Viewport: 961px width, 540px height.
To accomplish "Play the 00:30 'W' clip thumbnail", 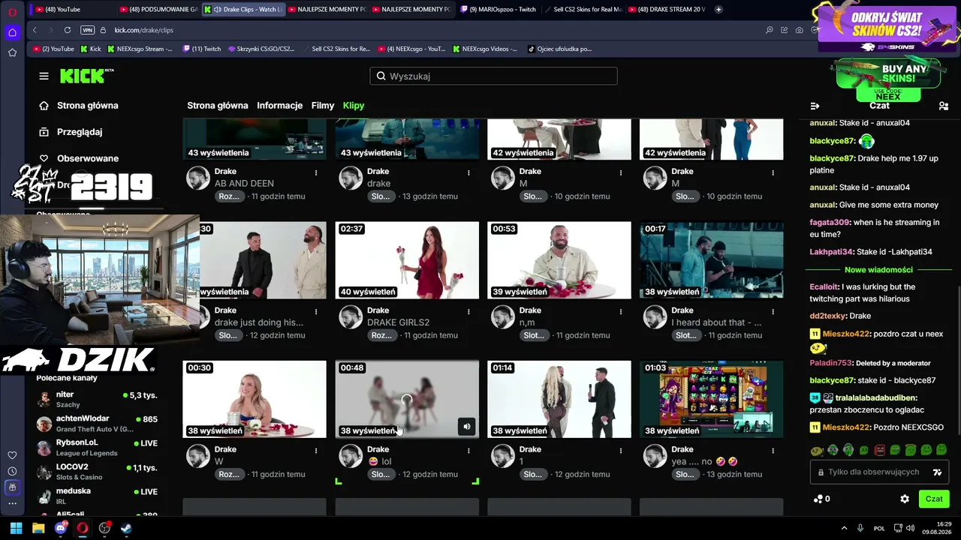I will 255,399.
